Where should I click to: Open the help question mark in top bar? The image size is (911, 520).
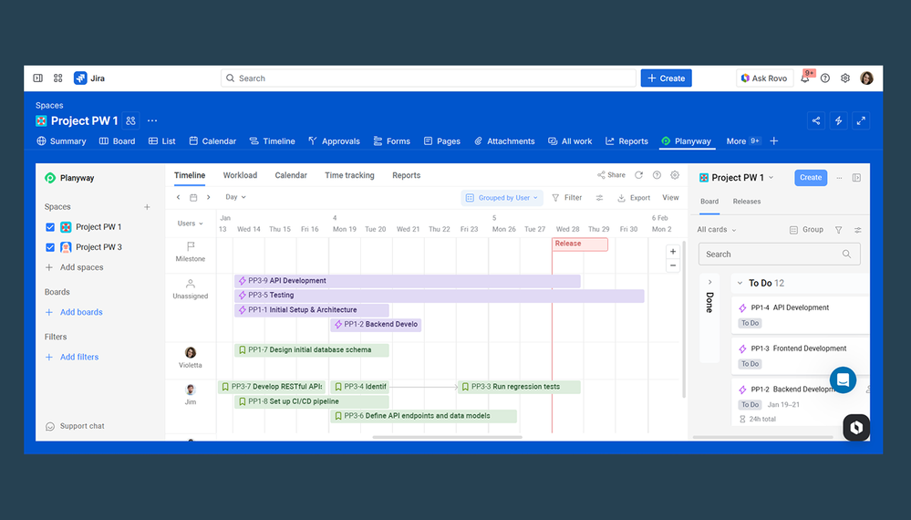[825, 78]
